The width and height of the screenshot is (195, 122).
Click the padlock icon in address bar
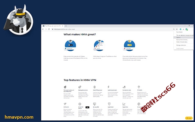coord(53,29)
